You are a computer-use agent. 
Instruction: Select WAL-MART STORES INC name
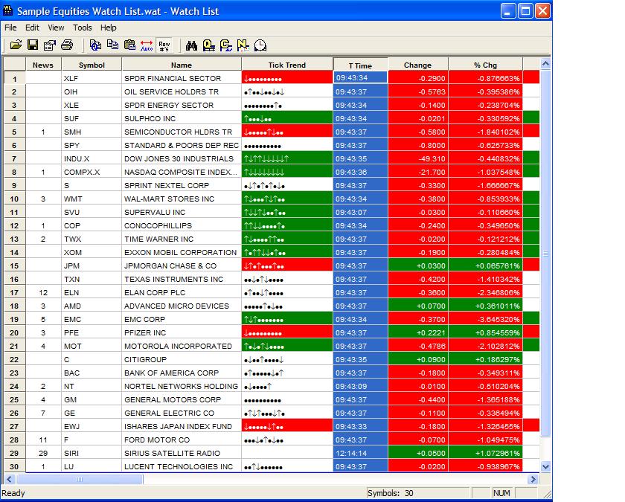click(182, 199)
